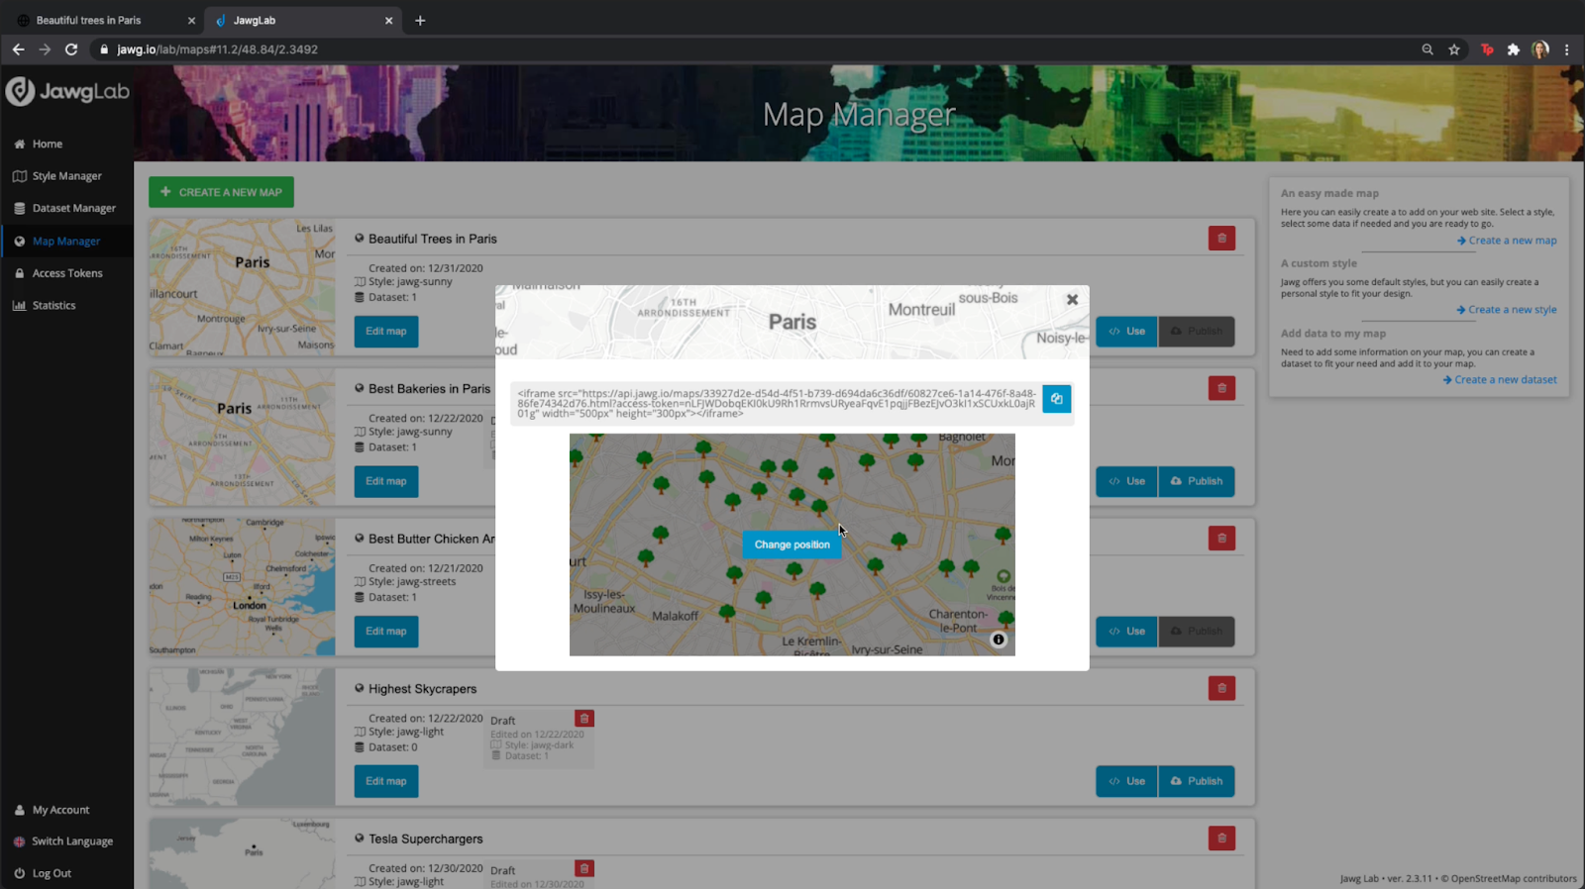Remove the Tesla Superchargers draft

pos(584,868)
